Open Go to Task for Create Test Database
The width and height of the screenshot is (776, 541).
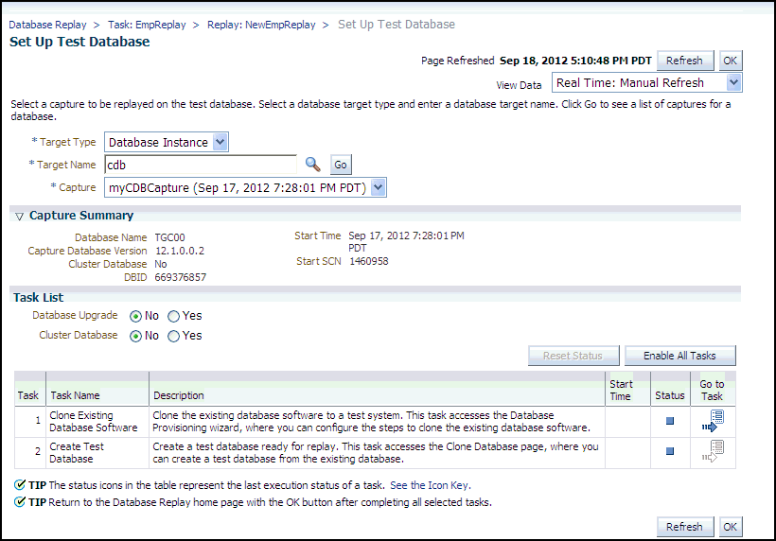tap(712, 451)
